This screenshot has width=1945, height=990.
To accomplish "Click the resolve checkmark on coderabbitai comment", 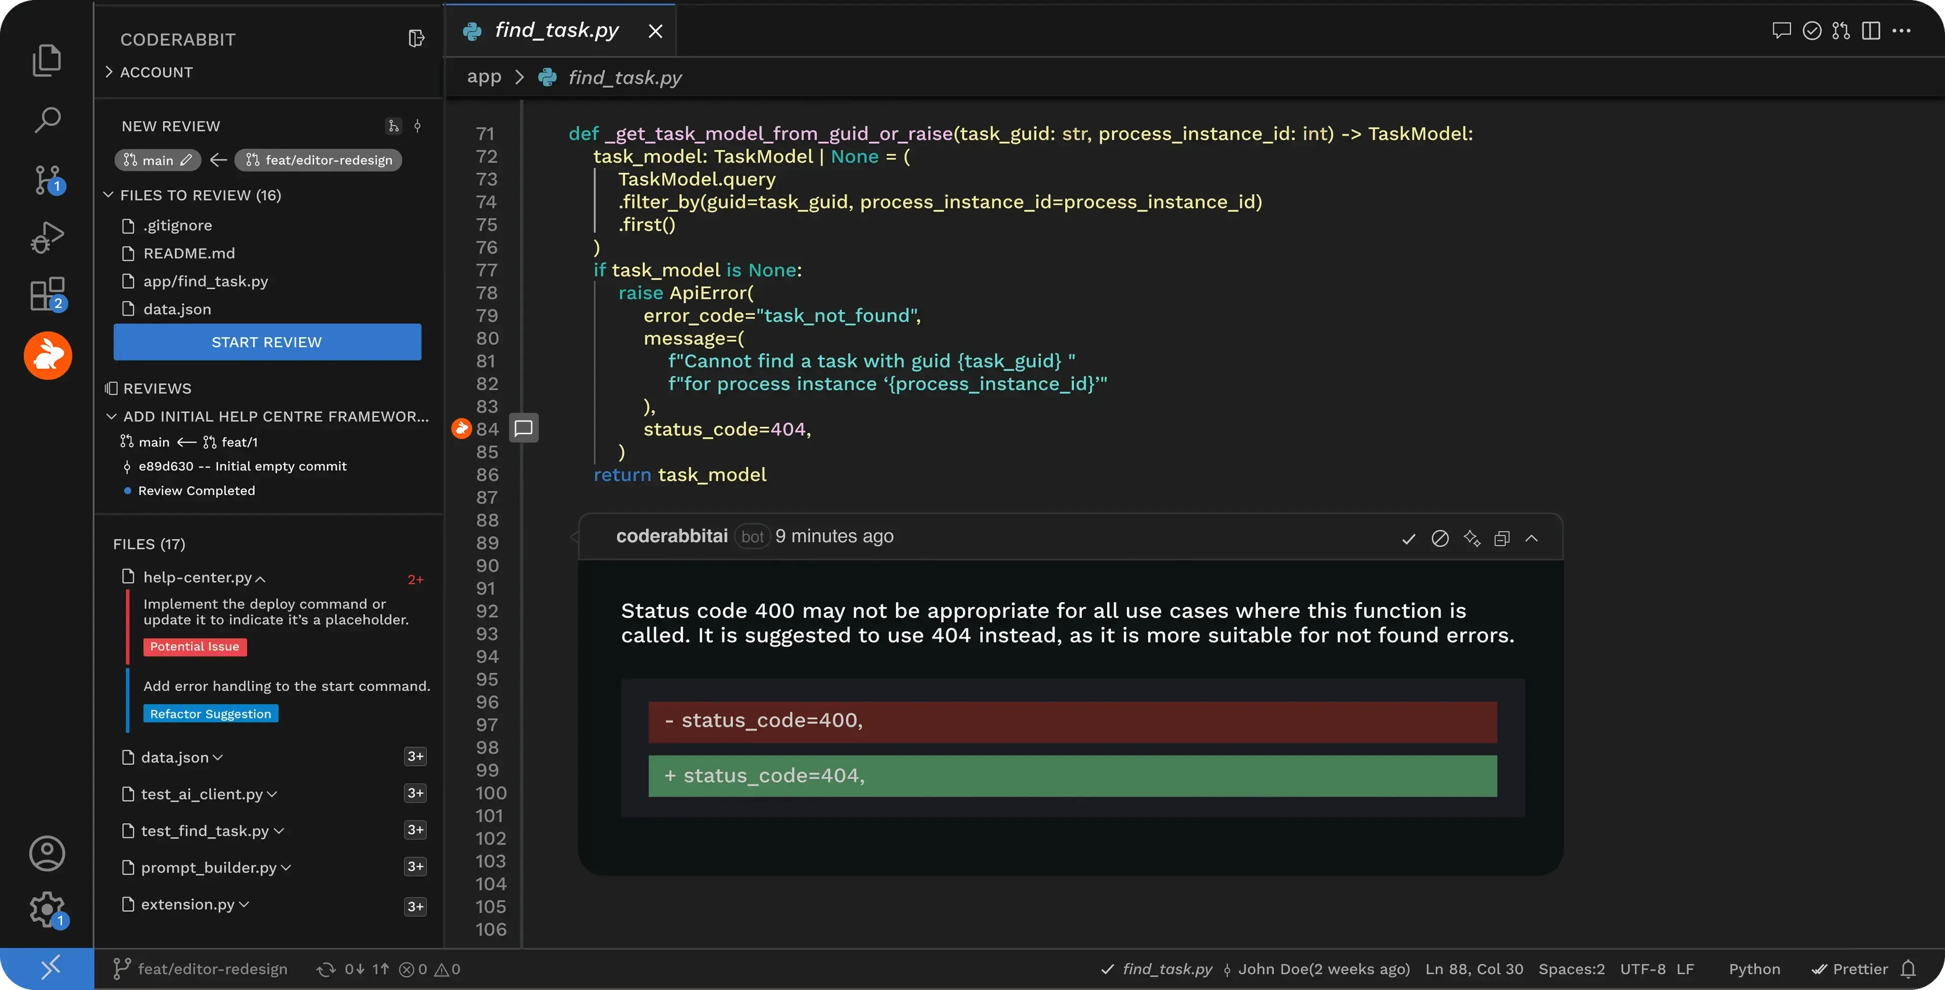I will [1408, 538].
